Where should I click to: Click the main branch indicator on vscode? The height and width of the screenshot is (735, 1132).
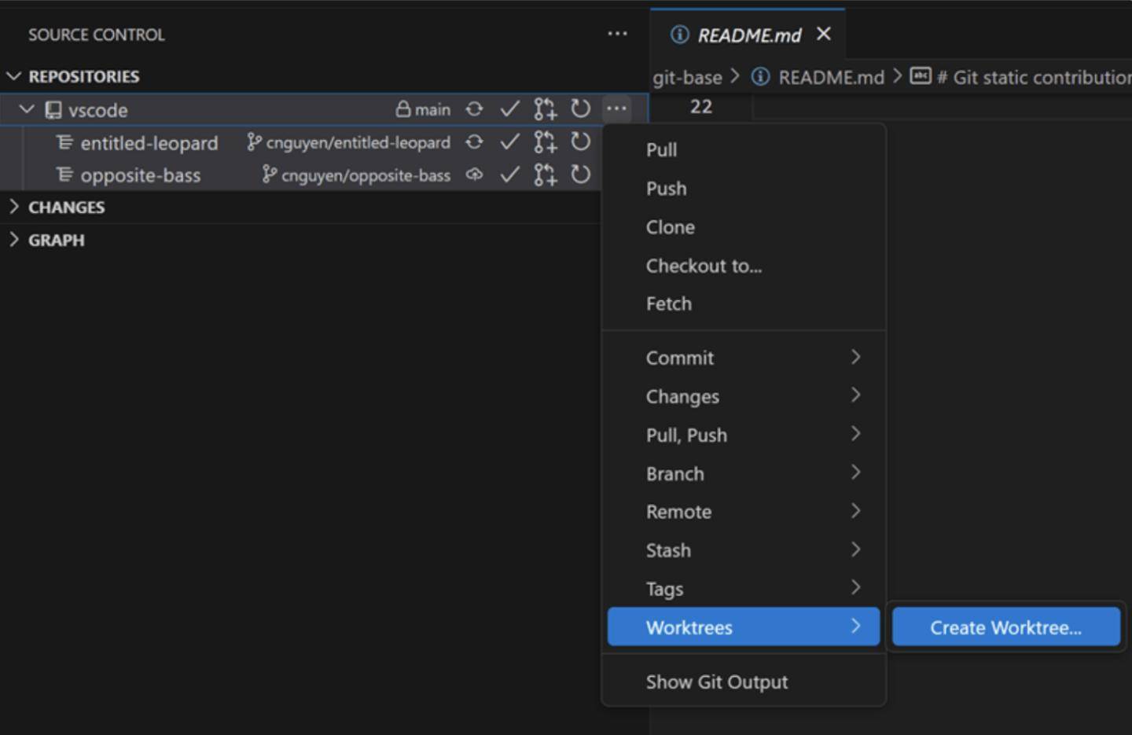(423, 109)
